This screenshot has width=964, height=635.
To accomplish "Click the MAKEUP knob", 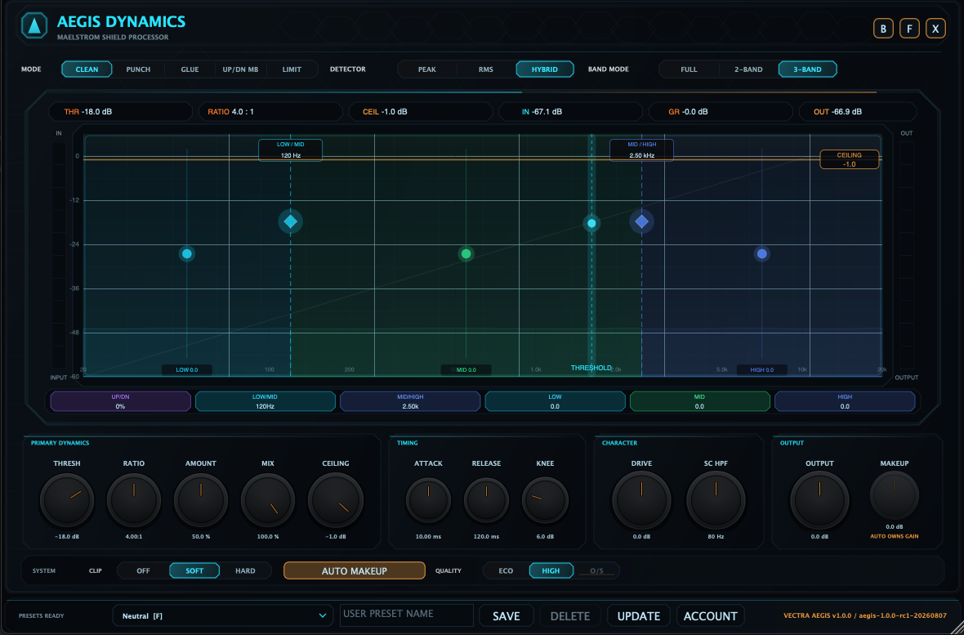I will 894,496.
